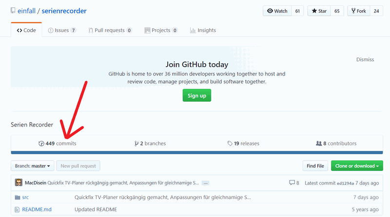Click the eye icon on Watch

pyautogui.click(x=270, y=11)
